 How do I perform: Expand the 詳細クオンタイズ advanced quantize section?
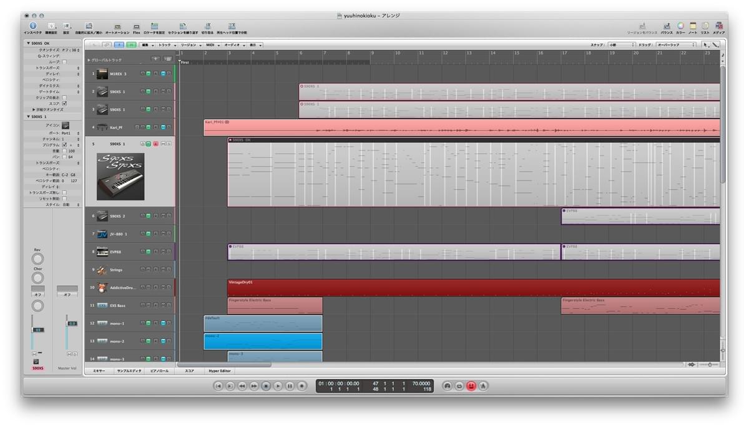pos(35,110)
